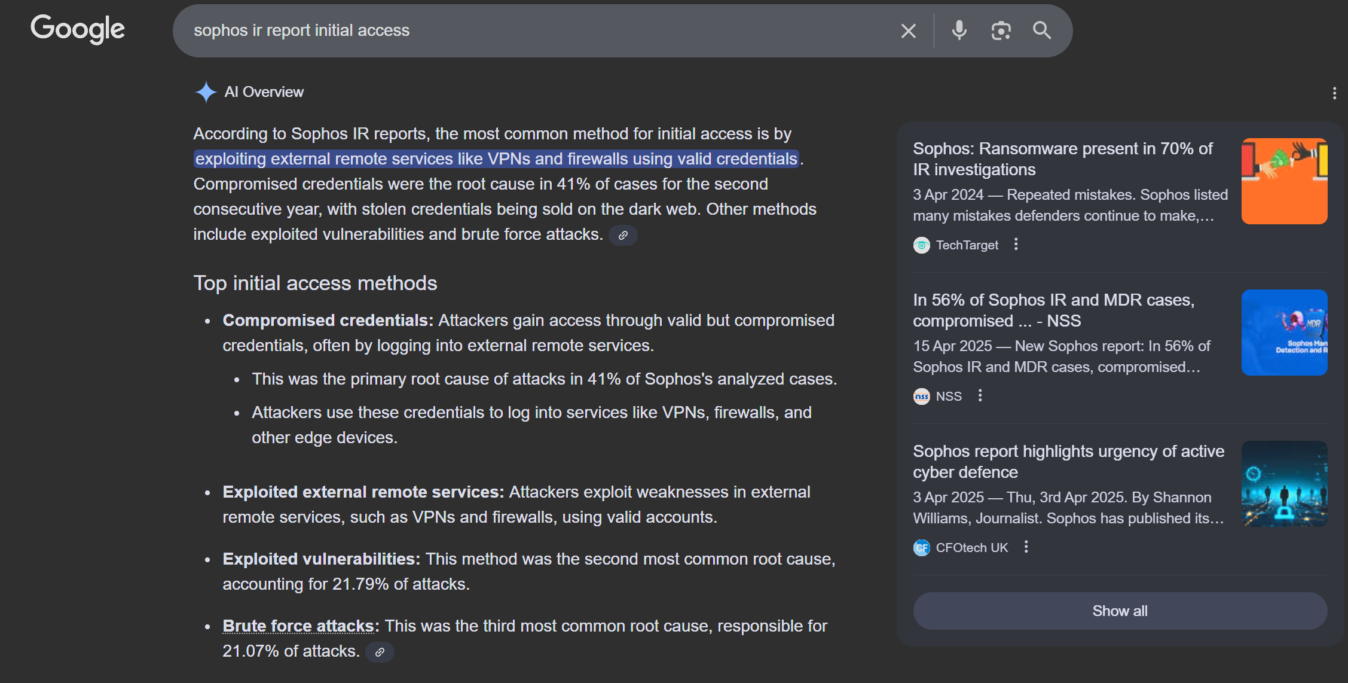Screen dimensions: 1348x683
Task: Open the orange TechTarget article thumbnail
Action: pos(1284,181)
